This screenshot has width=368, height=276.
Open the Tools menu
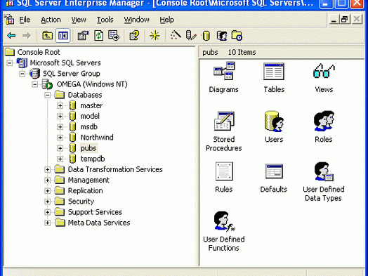(x=105, y=20)
